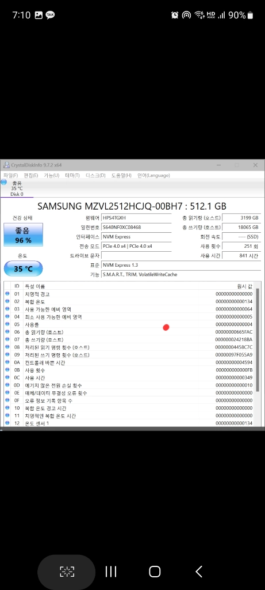Open the 파일(F) menu
This screenshot has height=590, width=265.
[x=10, y=175]
